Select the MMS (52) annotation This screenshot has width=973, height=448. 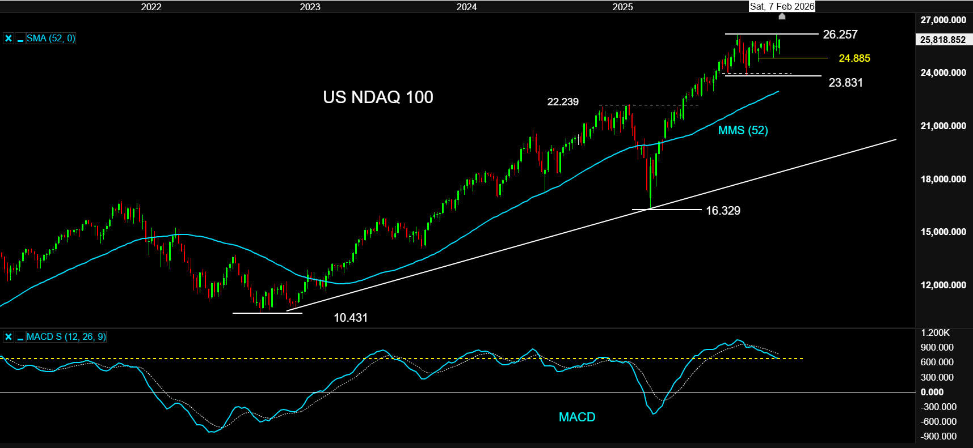click(743, 130)
